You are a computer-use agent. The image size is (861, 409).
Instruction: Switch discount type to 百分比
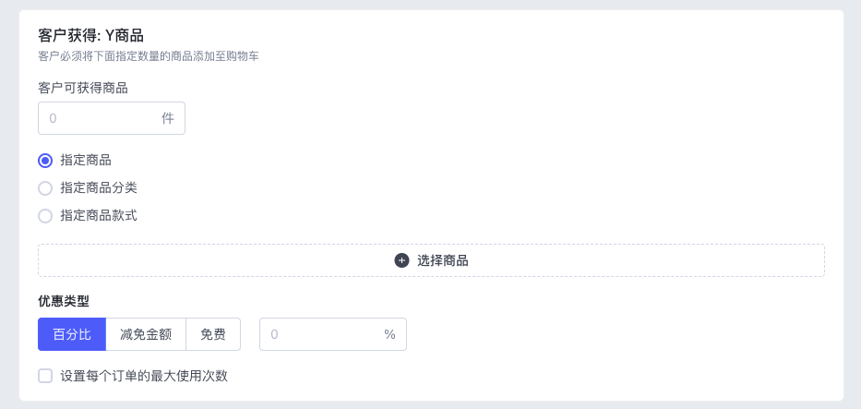(x=72, y=334)
